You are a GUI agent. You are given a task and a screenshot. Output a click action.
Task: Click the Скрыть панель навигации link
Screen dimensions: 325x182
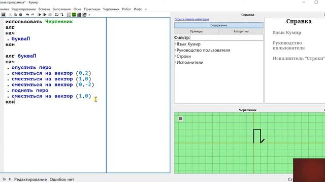[191, 19]
